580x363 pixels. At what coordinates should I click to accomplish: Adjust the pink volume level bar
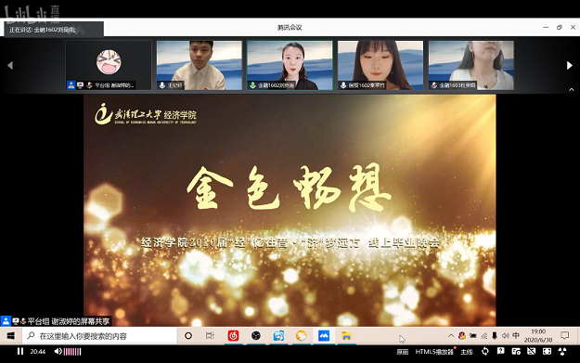tap(72, 352)
